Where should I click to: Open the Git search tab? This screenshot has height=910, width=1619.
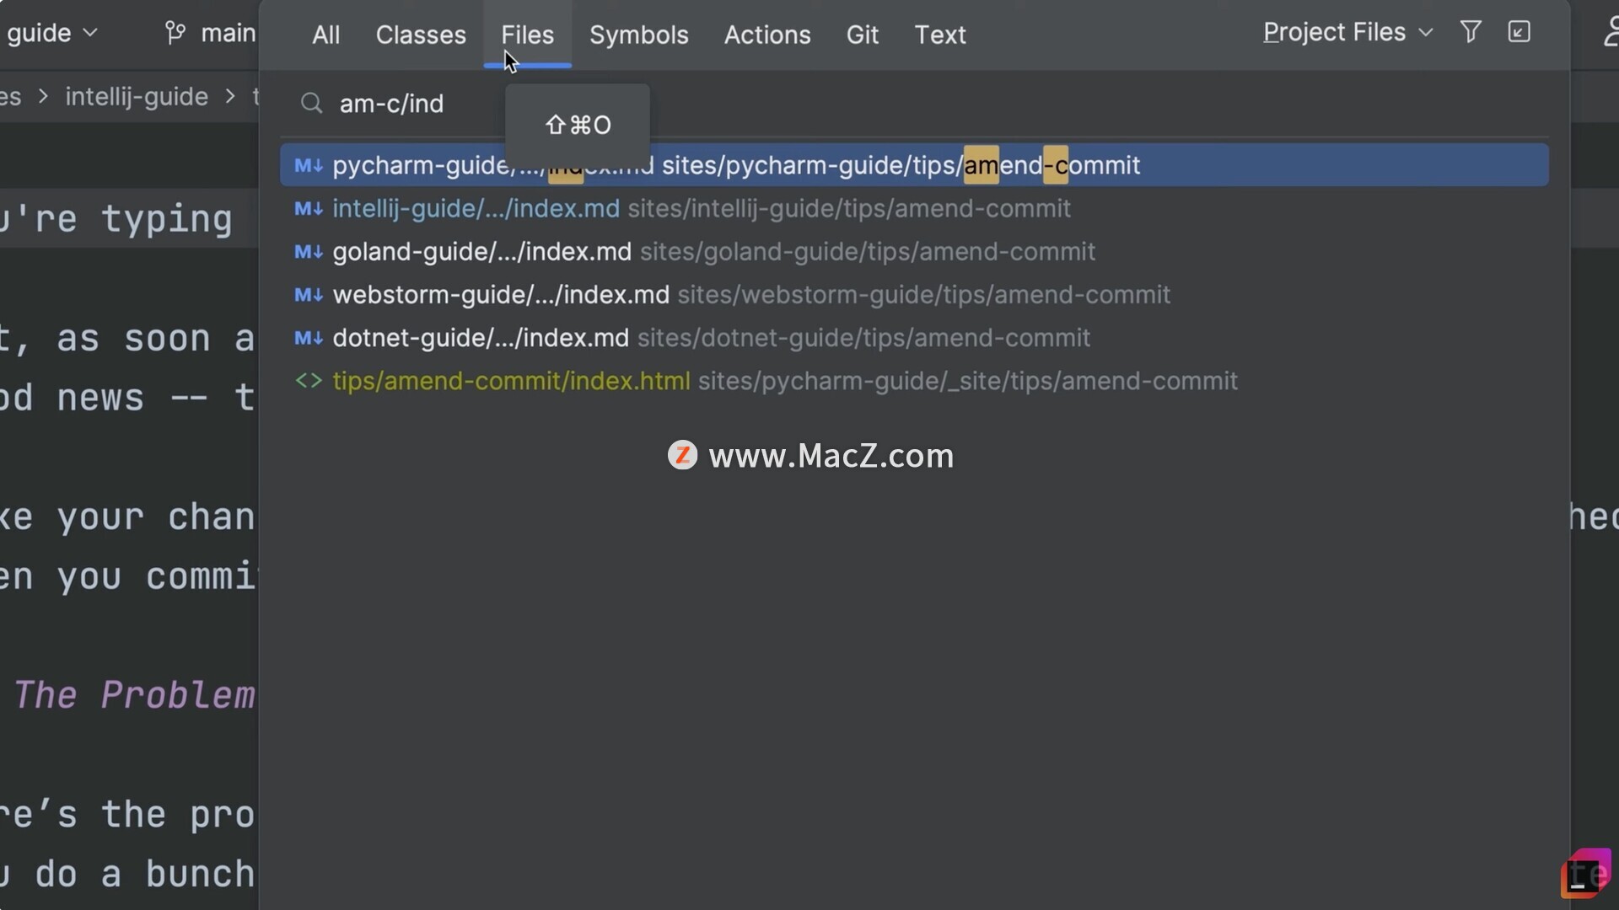(862, 35)
